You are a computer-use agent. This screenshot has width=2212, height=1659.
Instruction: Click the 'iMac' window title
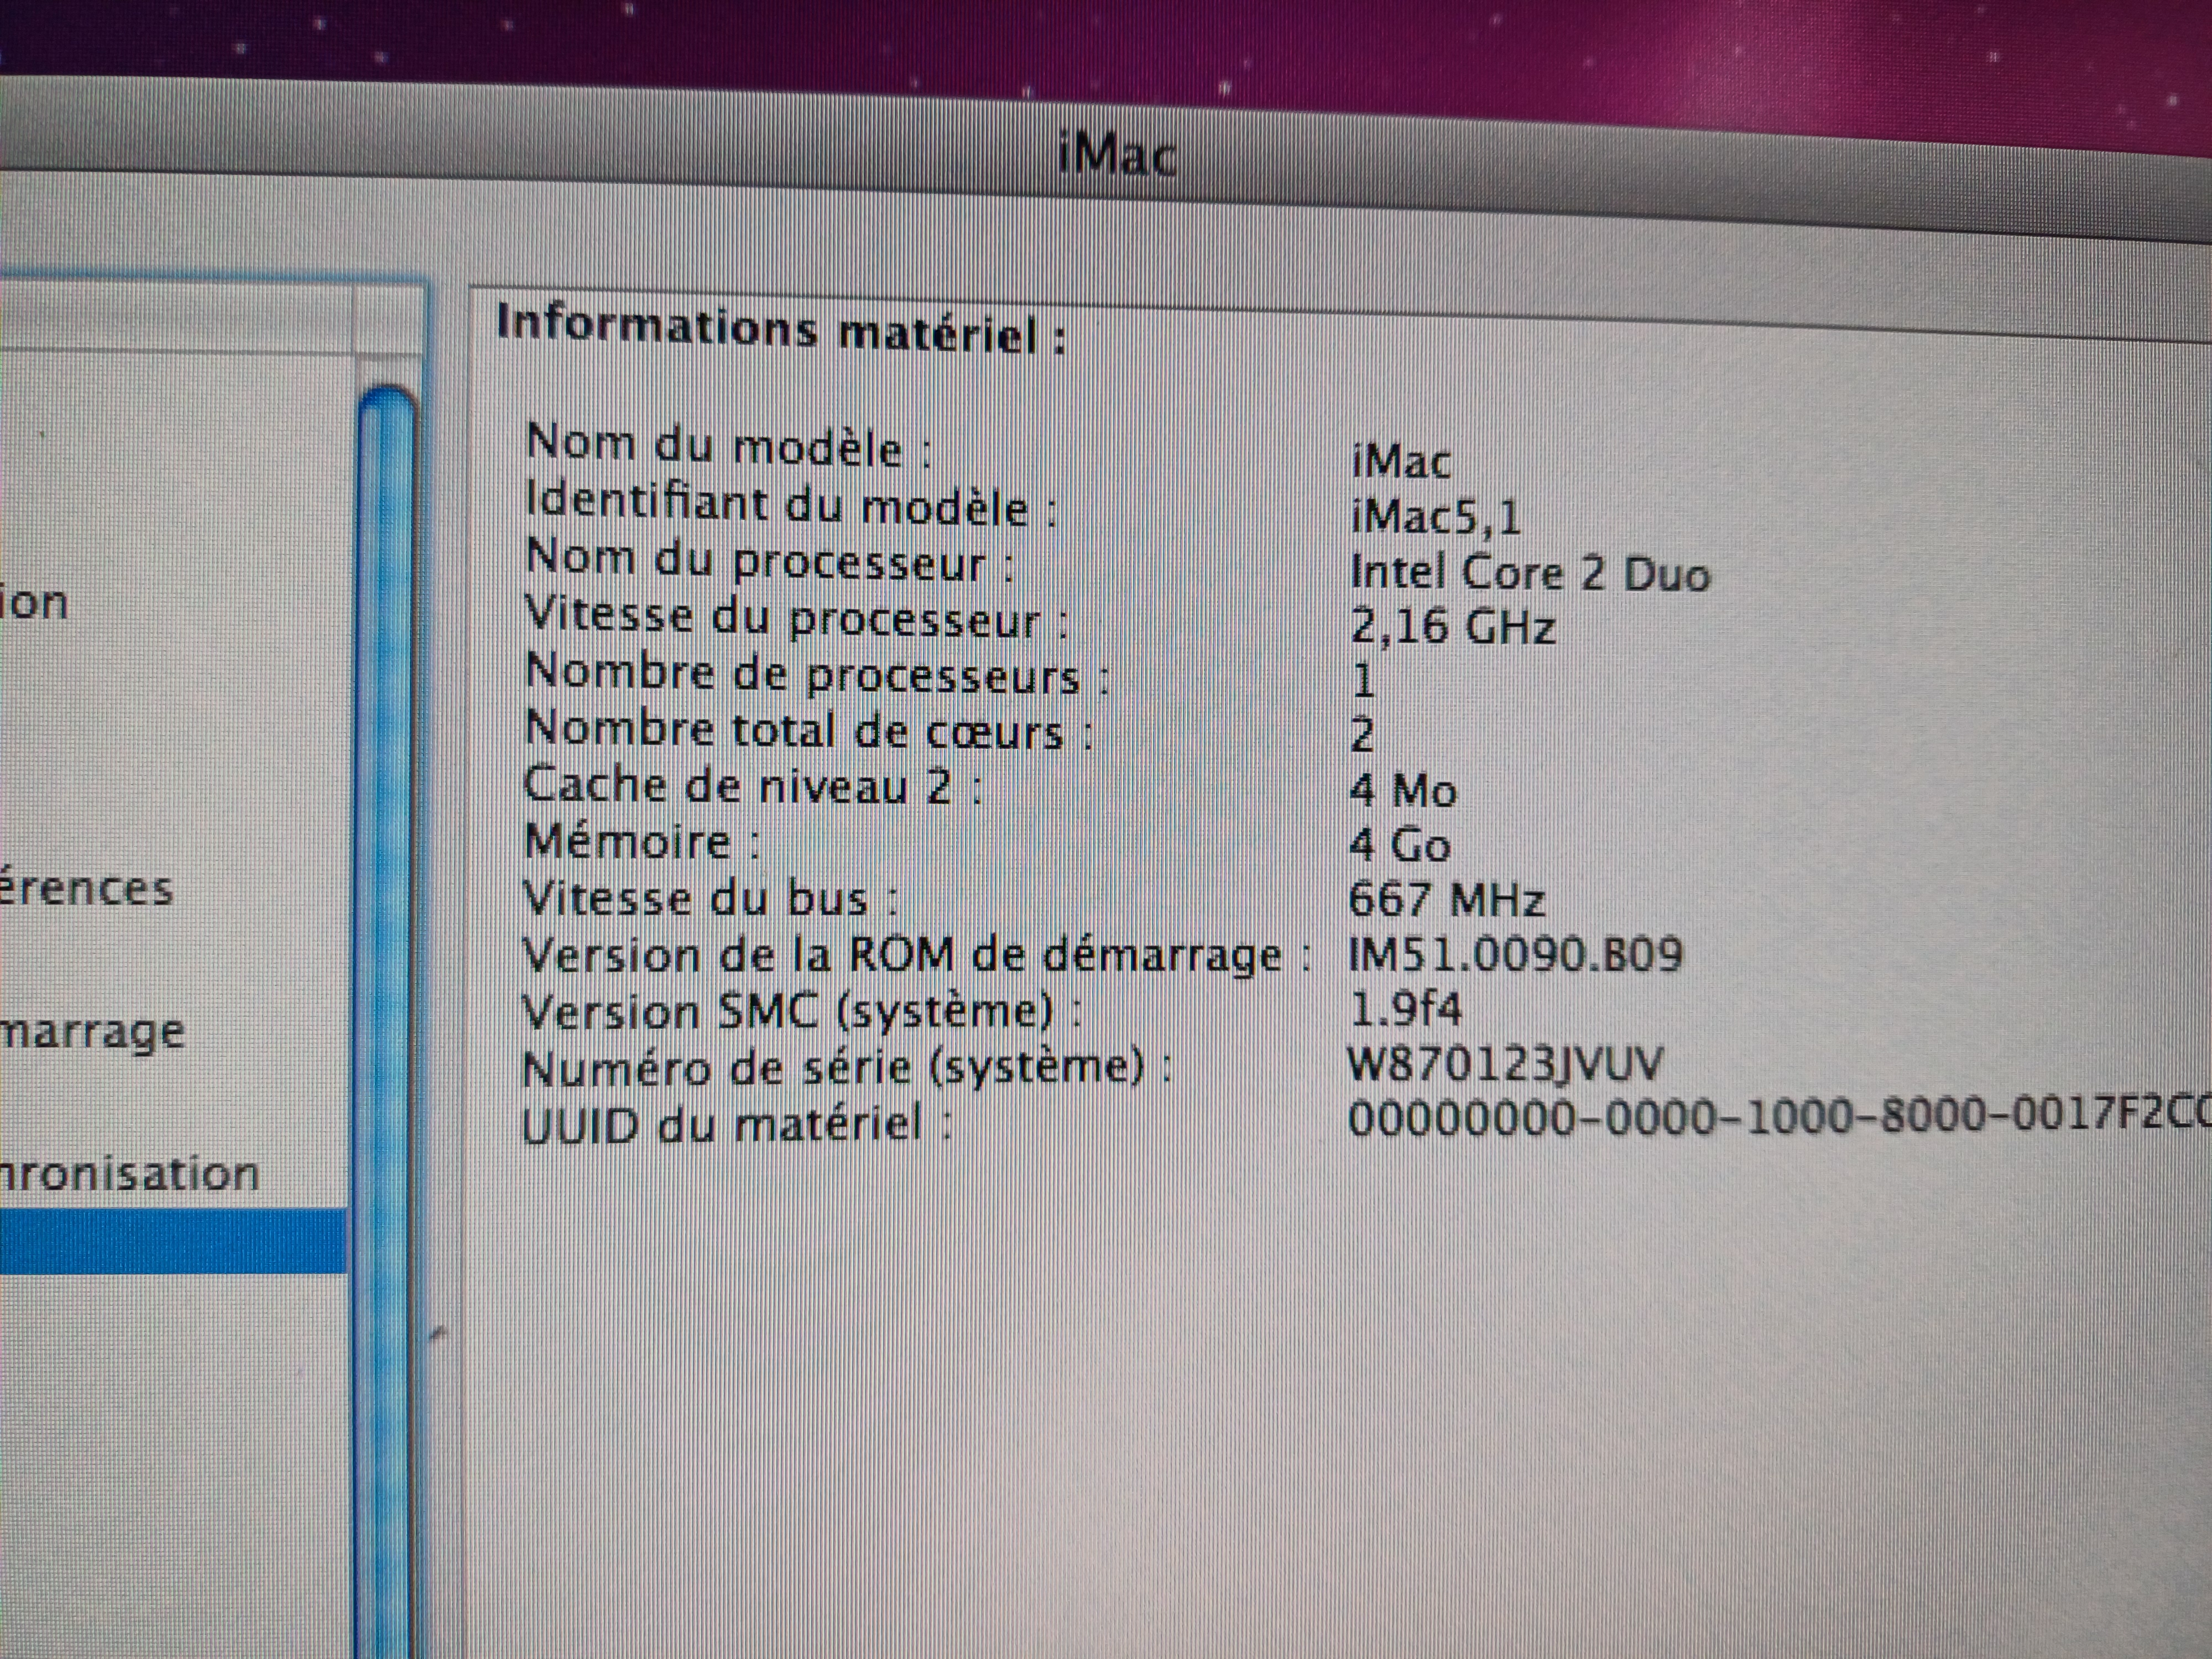tap(1117, 155)
